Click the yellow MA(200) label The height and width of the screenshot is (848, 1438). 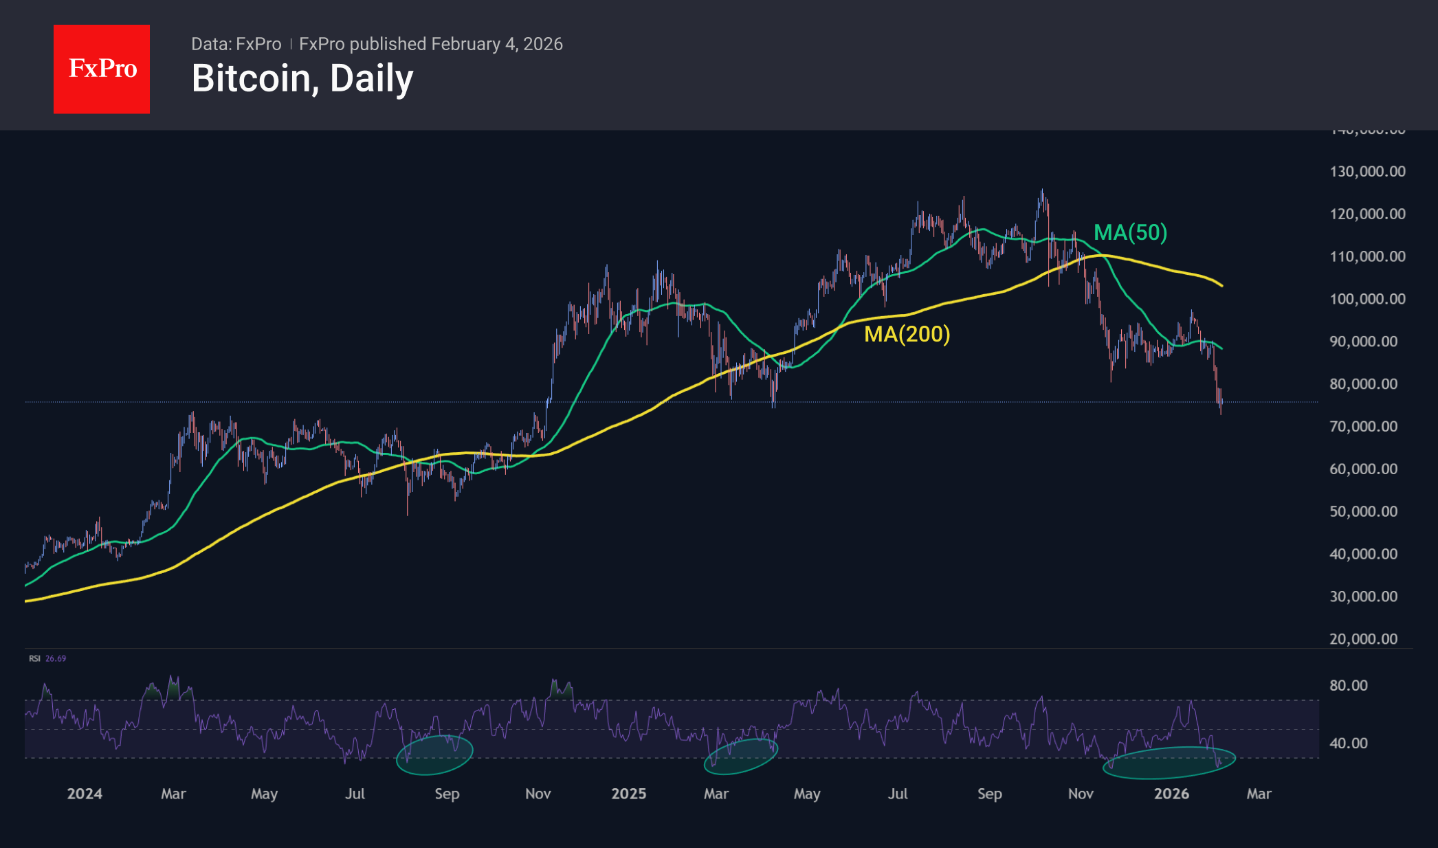907,334
